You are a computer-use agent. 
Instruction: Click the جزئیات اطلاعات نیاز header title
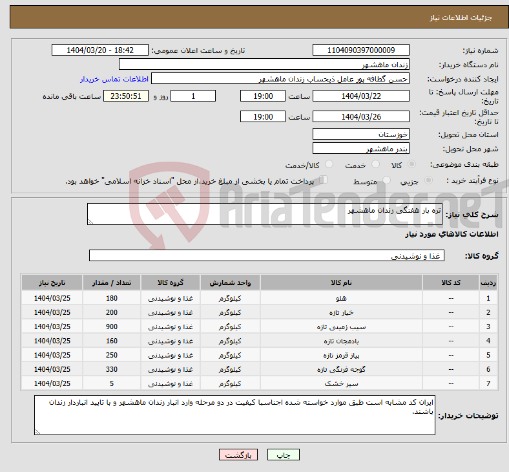pyautogui.click(x=461, y=17)
